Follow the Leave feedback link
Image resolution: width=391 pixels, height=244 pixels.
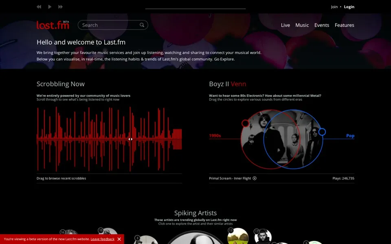coord(103,239)
